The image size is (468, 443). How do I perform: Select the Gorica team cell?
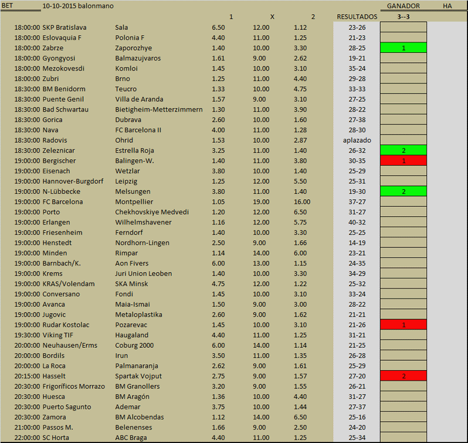[53, 120]
